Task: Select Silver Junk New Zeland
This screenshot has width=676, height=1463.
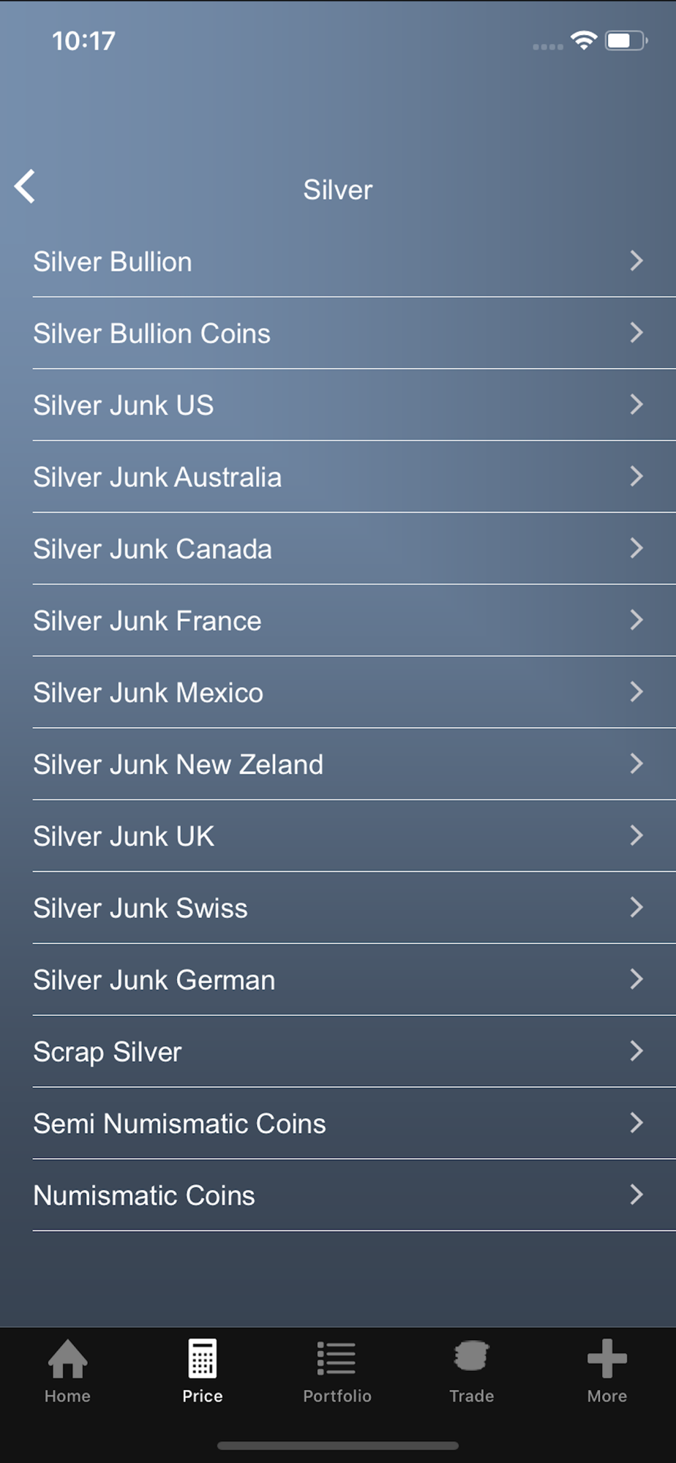Action: click(179, 764)
